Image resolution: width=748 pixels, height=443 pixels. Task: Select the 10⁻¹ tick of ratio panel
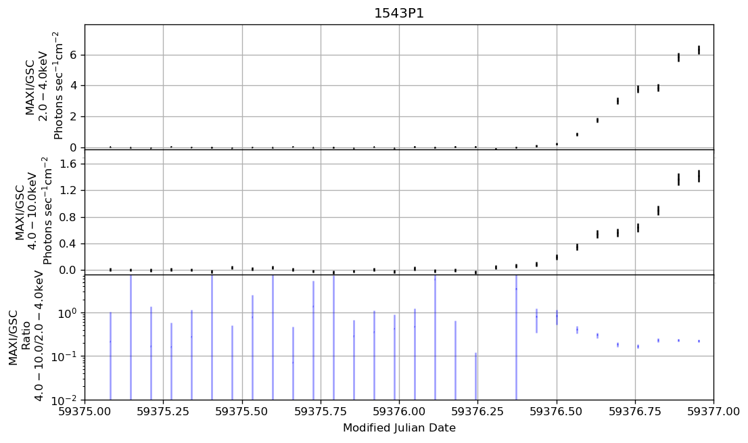tap(66, 356)
